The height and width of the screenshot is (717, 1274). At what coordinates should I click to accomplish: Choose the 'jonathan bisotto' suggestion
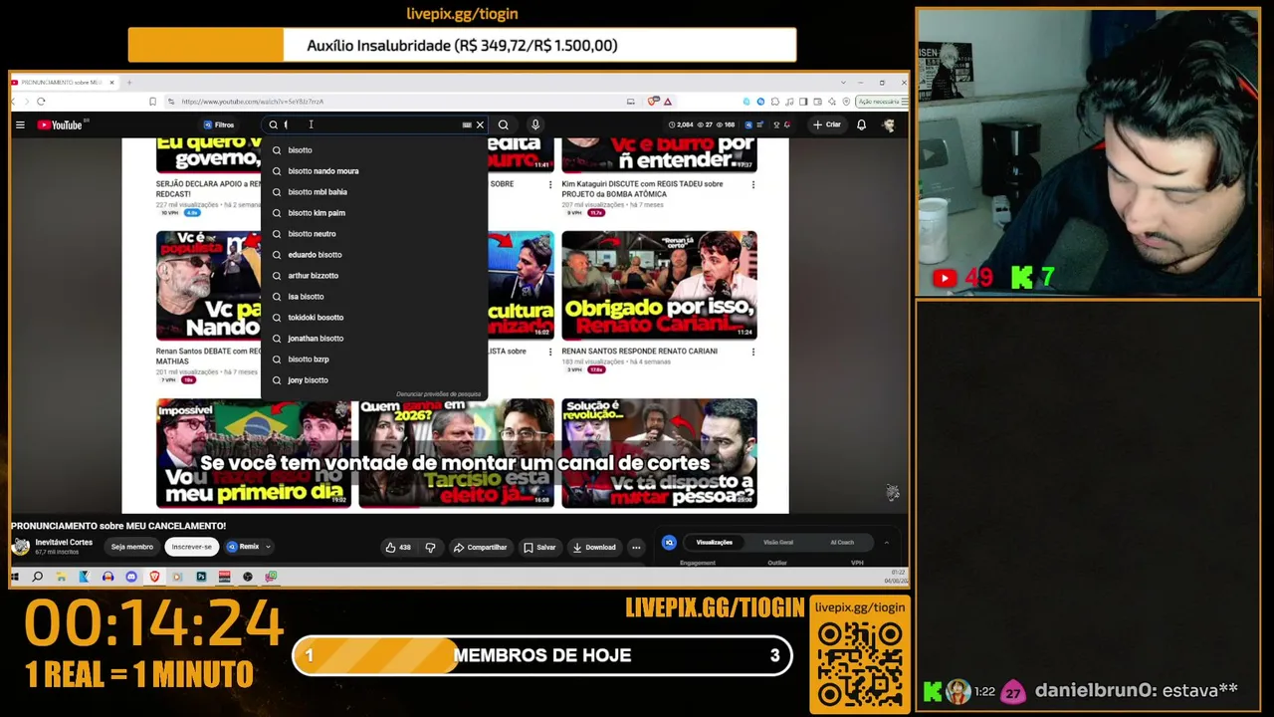click(373, 339)
